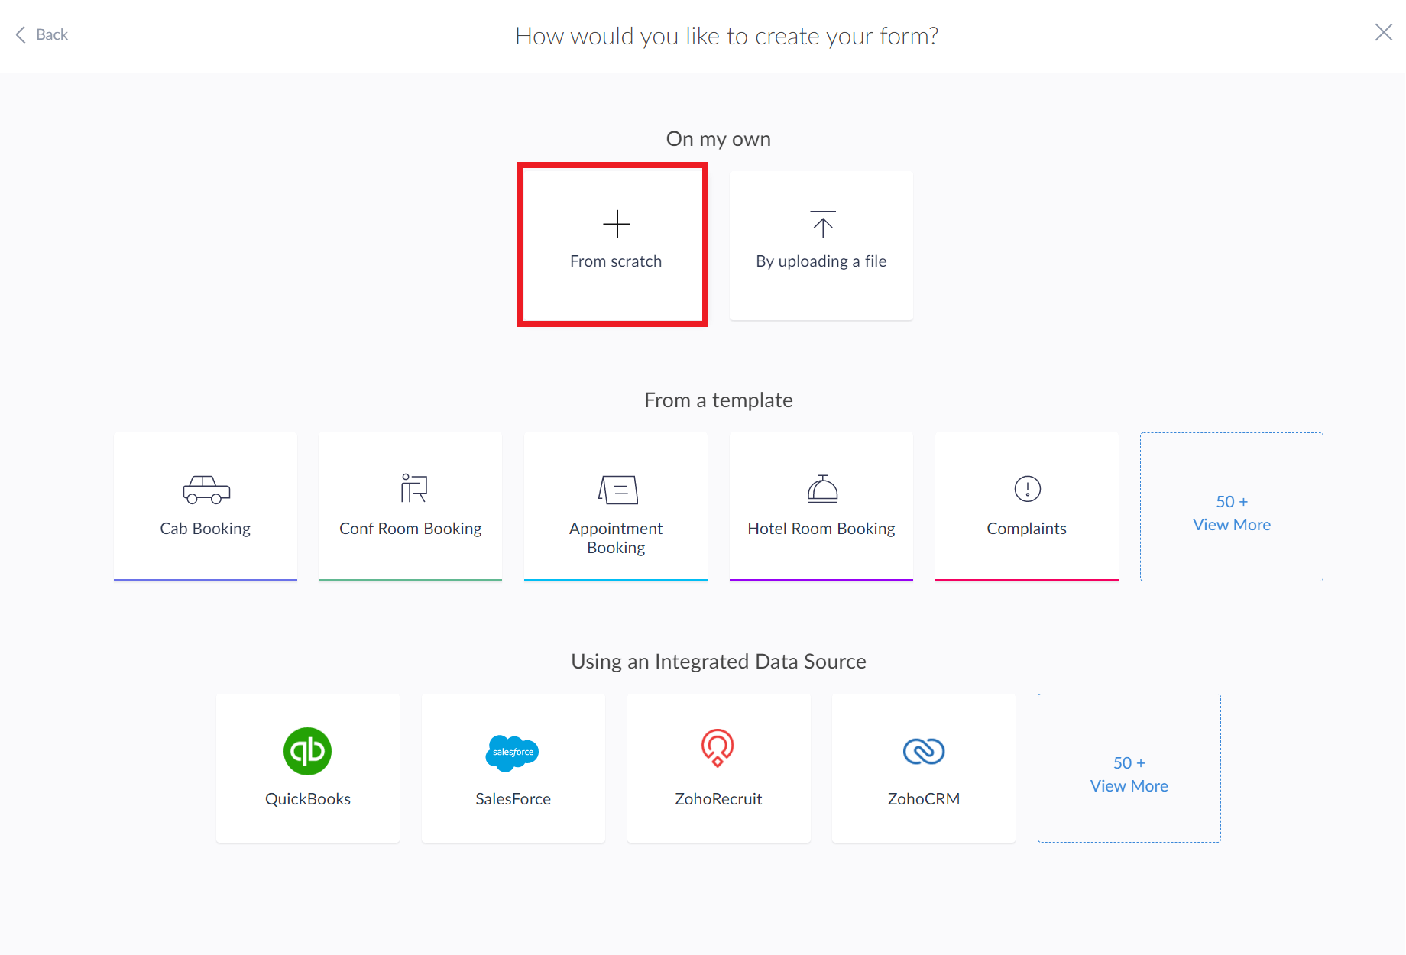View More integrated data sources
This screenshot has height=955, width=1406.
pos(1129,774)
